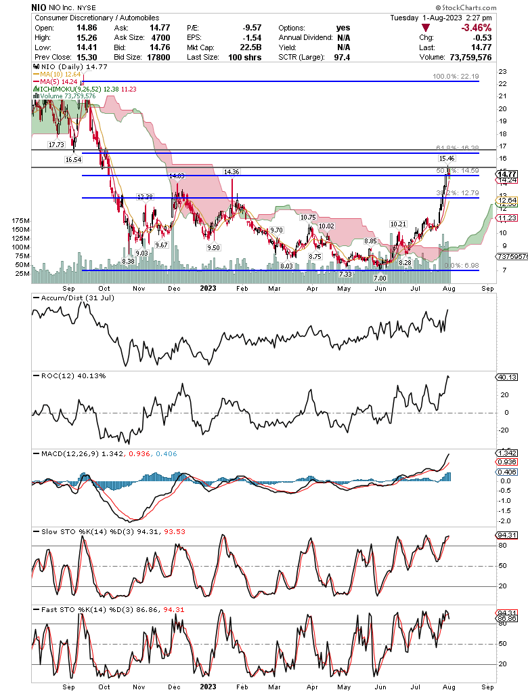The image size is (528, 692).
Task: Click the Prev Close value 15.30
Action: click(87, 57)
